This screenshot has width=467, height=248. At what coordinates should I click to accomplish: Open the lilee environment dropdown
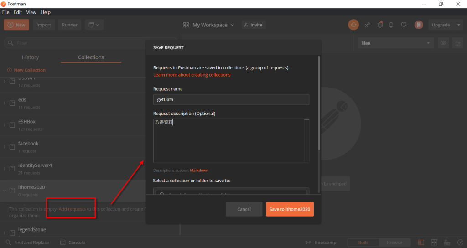coord(395,43)
